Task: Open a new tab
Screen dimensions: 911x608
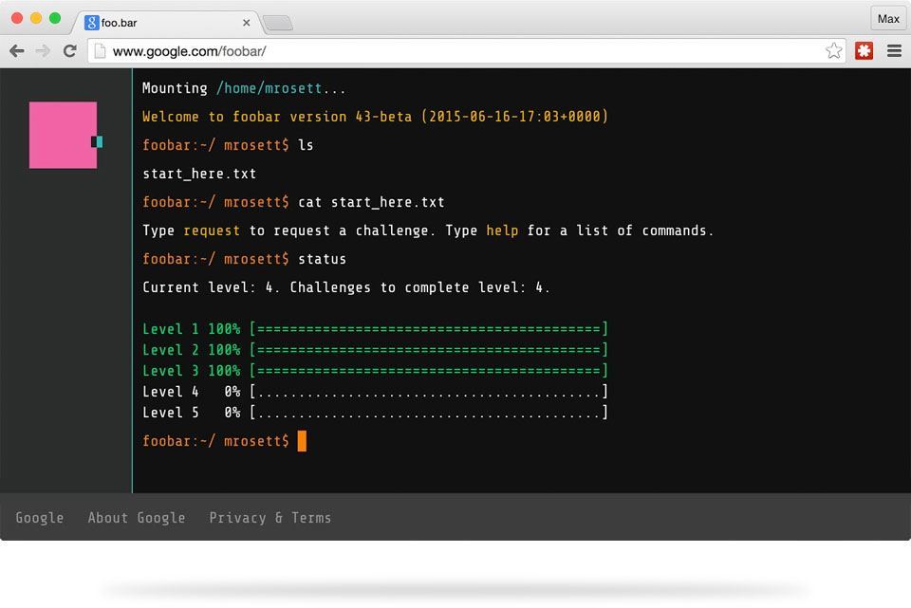Action: click(x=278, y=23)
